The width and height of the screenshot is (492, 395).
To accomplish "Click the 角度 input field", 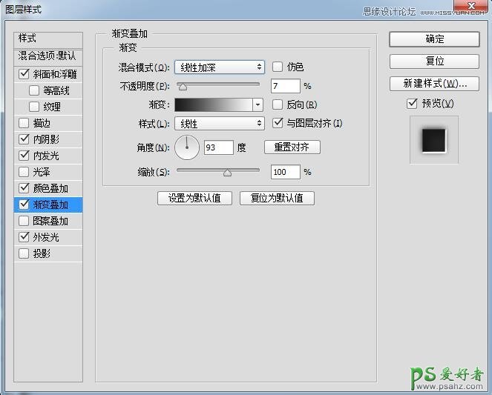I will pos(218,147).
